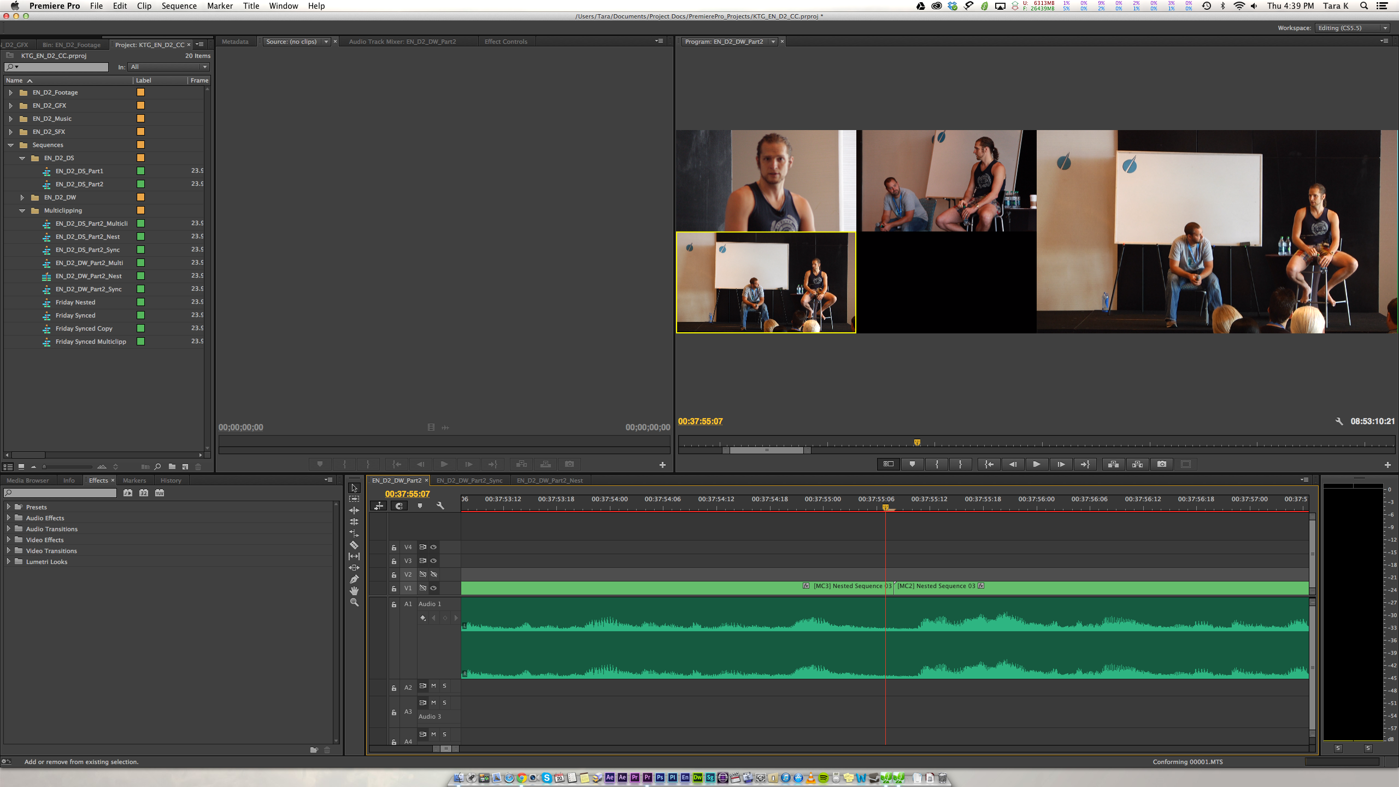
Task: Toggle multi-camera view button in Program monitor
Action: click(x=889, y=464)
